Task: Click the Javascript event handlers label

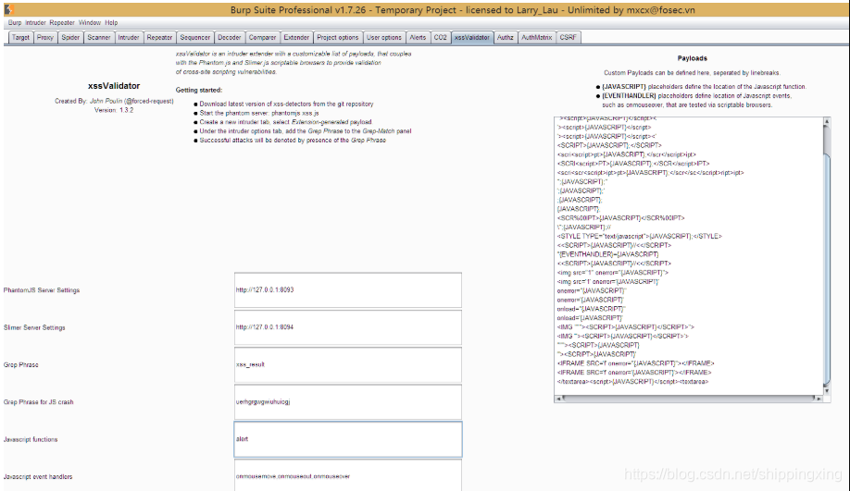Action: (38, 477)
